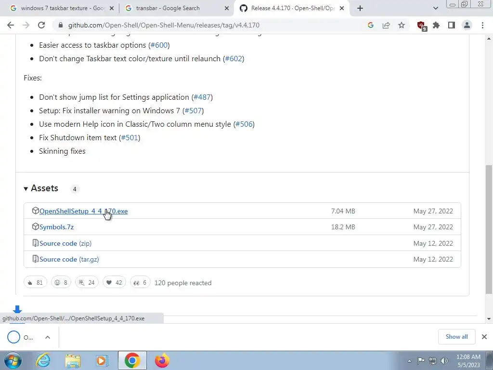View site information padlock icon
Image resolution: width=493 pixels, height=370 pixels.
[61, 25]
